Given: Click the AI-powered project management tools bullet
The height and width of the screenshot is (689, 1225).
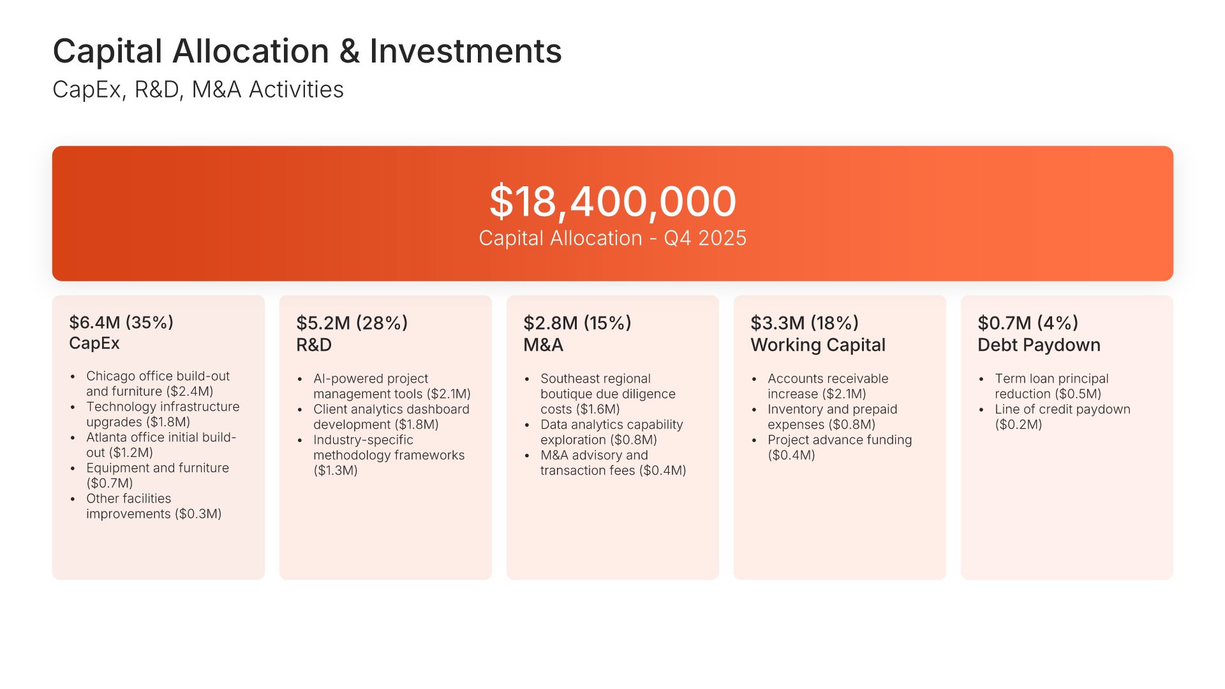Looking at the screenshot, I should [x=391, y=386].
